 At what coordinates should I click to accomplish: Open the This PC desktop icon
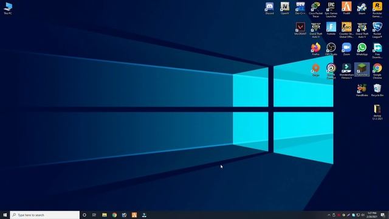click(8, 8)
